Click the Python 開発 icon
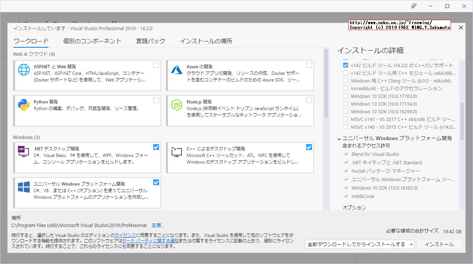Screen dimensions: 473x264 tap(23, 105)
